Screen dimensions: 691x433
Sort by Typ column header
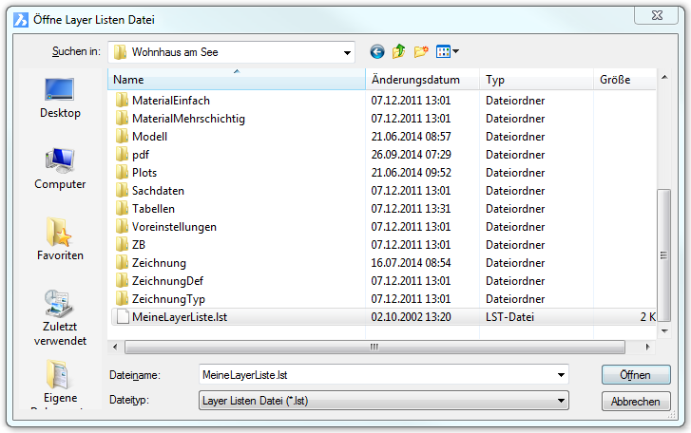tap(537, 81)
